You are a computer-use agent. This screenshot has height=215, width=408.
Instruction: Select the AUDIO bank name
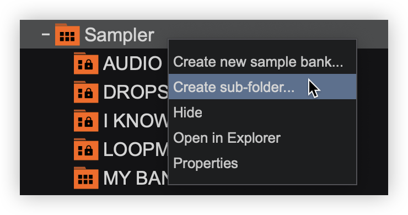click(132, 63)
